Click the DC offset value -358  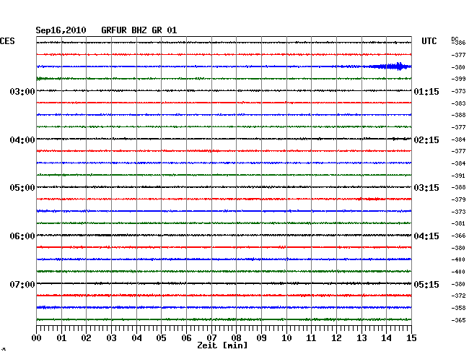coord(458,308)
